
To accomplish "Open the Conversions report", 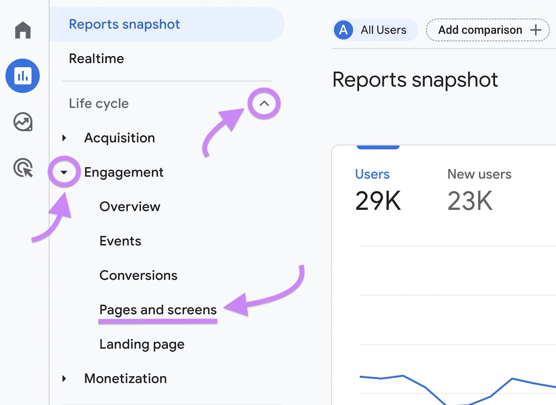I will coord(138,275).
